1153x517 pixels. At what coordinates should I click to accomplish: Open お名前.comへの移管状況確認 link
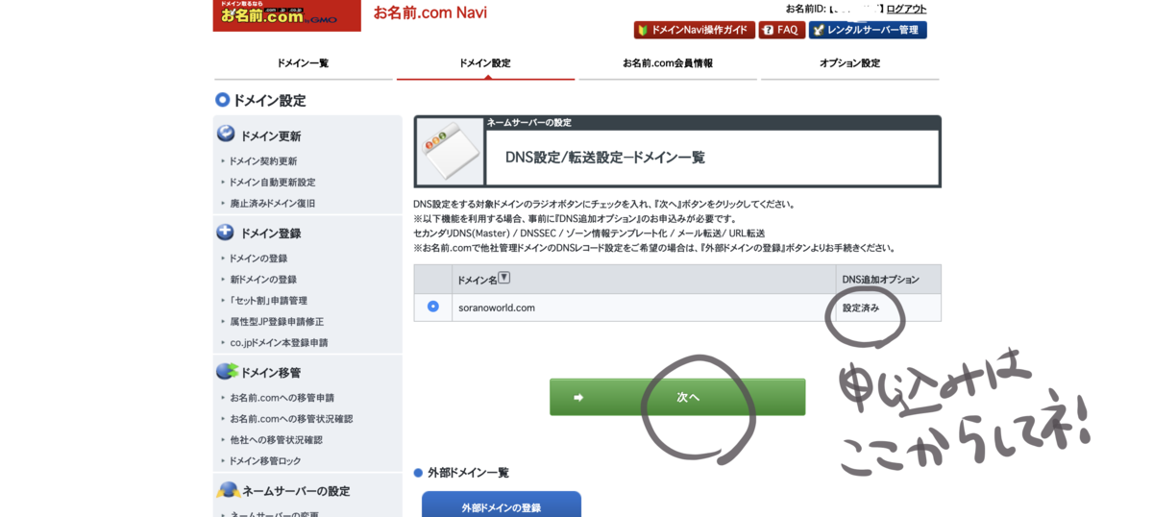290,419
